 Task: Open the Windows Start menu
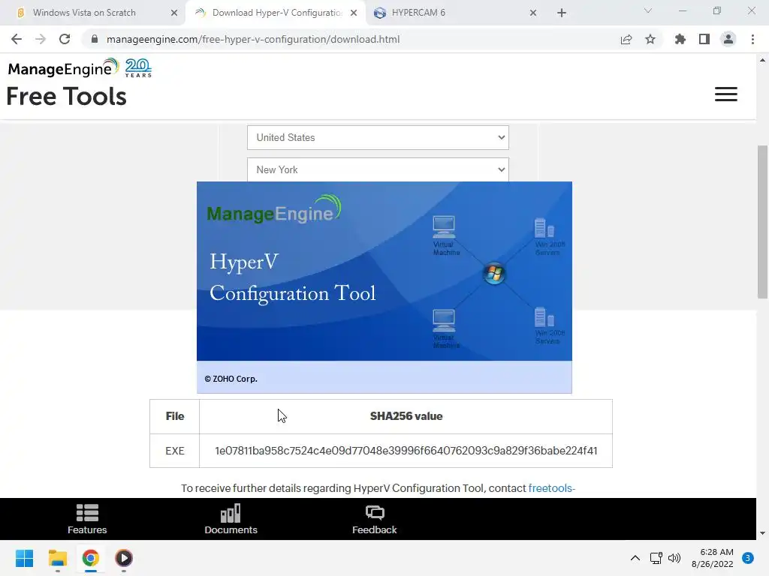pos(25,558)
